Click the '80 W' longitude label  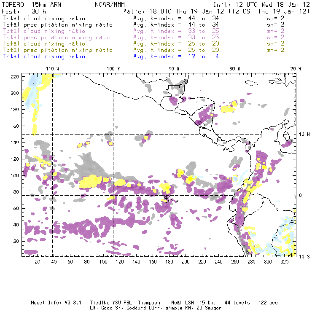pyautogui.click(x=234, y=69)
